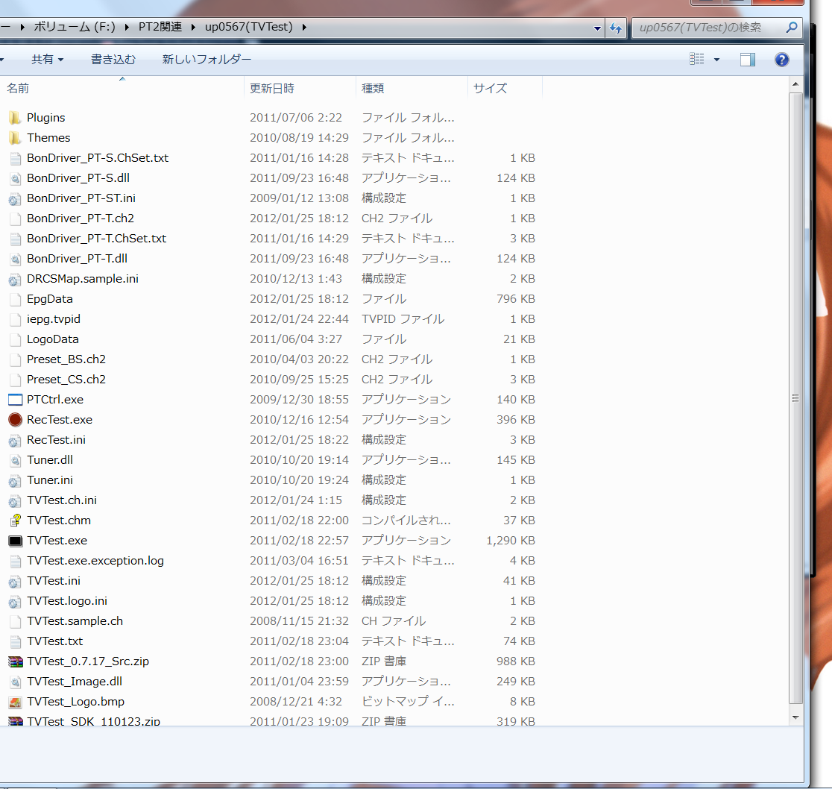Image resolution: width=832 pixels, height=789 pixels.
Task: Click the search magnifier icon
Action: 792,27
